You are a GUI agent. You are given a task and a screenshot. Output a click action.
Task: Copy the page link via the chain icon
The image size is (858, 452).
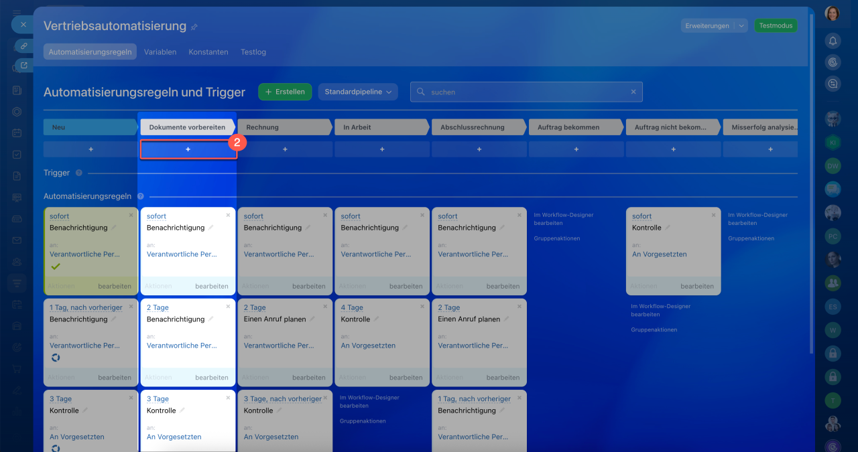pos(23,46)
